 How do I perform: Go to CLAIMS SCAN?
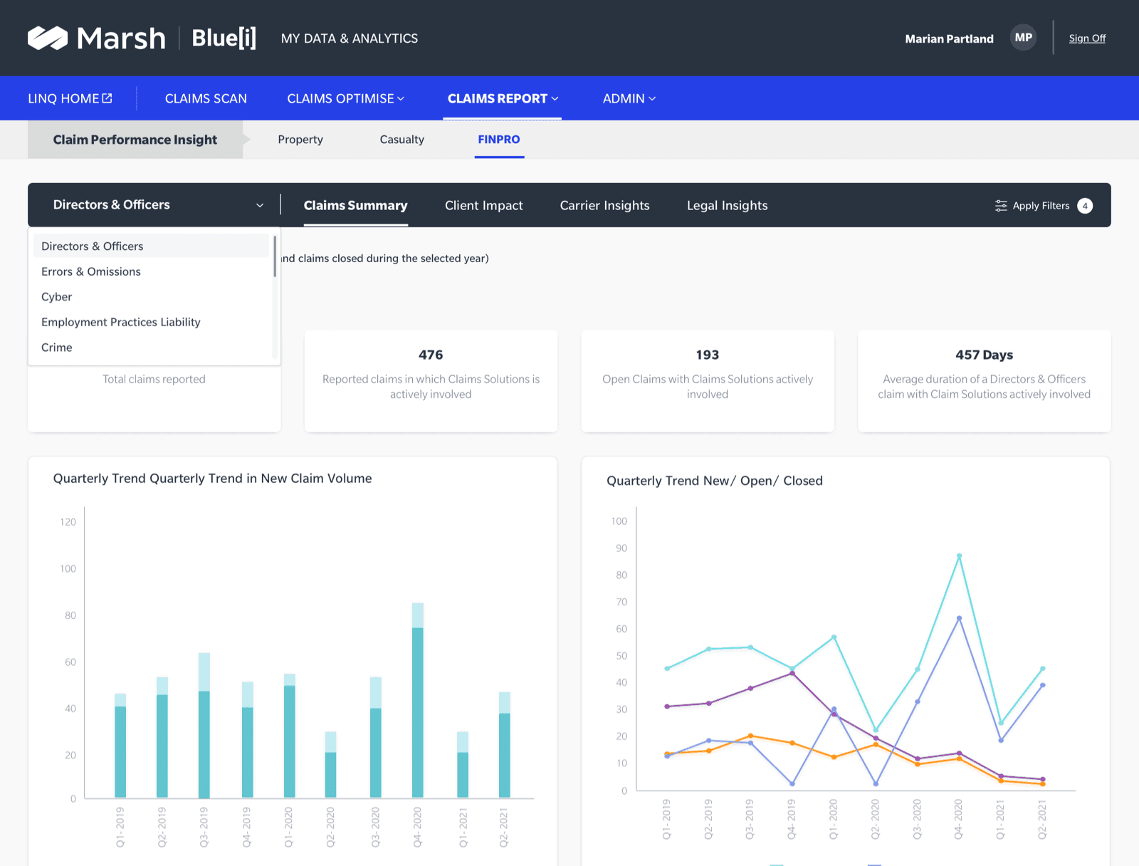click(206, 98)
